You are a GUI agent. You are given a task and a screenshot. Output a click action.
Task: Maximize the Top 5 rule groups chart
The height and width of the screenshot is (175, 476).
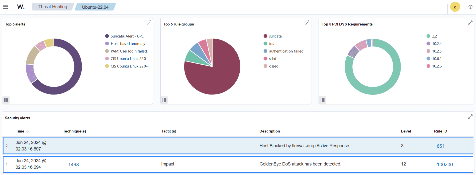click(307, 23)
